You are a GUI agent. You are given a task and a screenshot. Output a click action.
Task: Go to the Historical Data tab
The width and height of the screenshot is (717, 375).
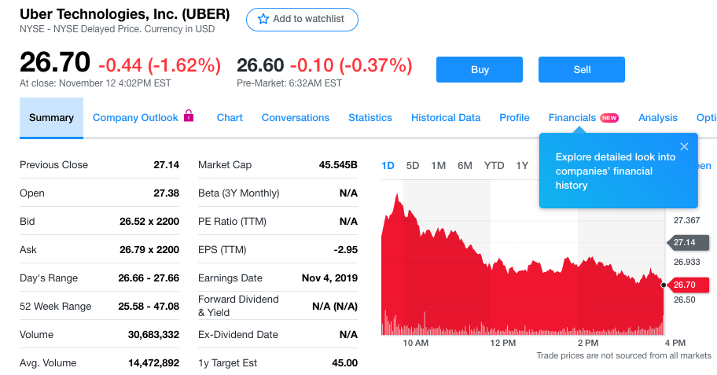tap(446, 118)
